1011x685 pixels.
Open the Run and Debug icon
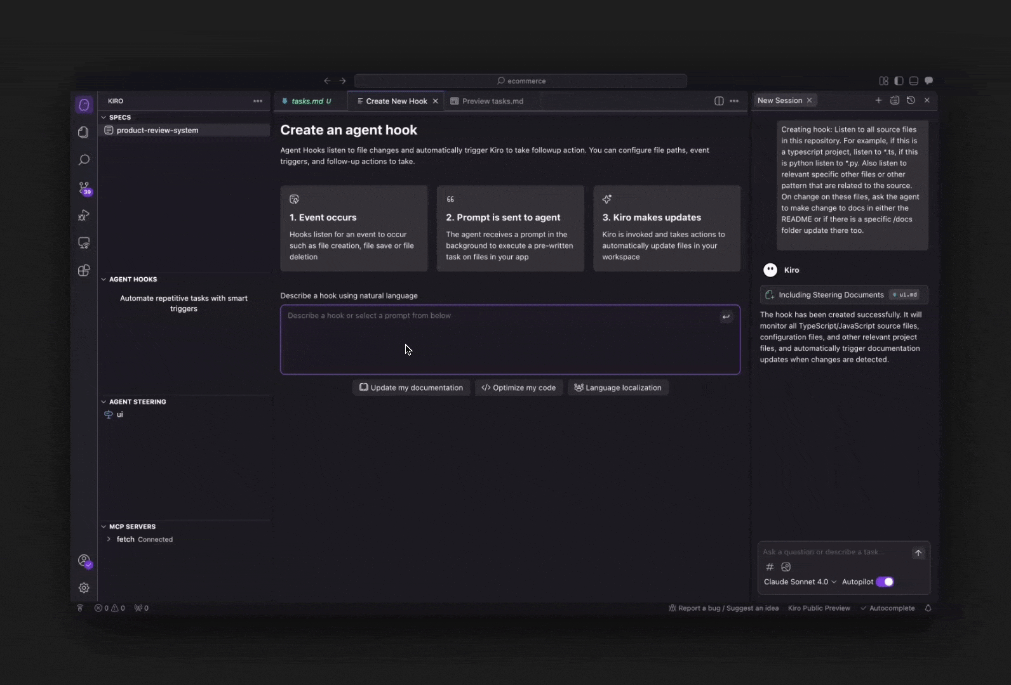pyautogui.click(x=84, y=216)
